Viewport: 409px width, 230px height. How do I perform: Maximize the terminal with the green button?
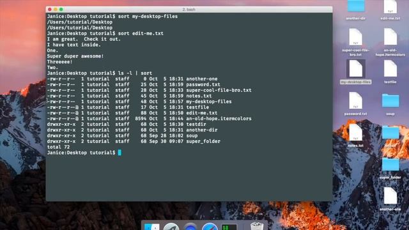click(x=61, y=10)
